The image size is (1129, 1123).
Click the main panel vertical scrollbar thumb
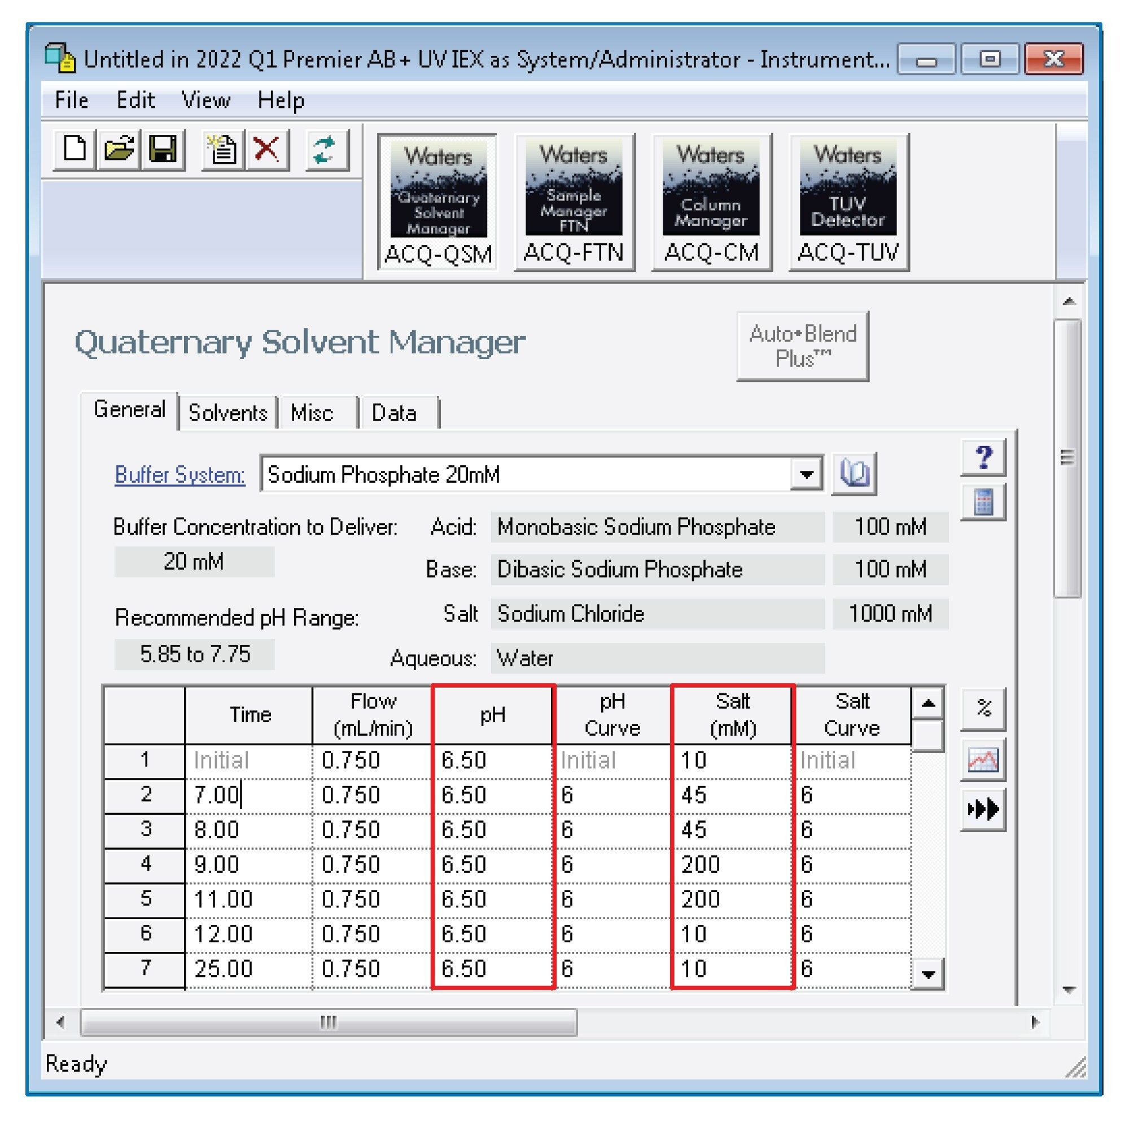(1068, 458)
